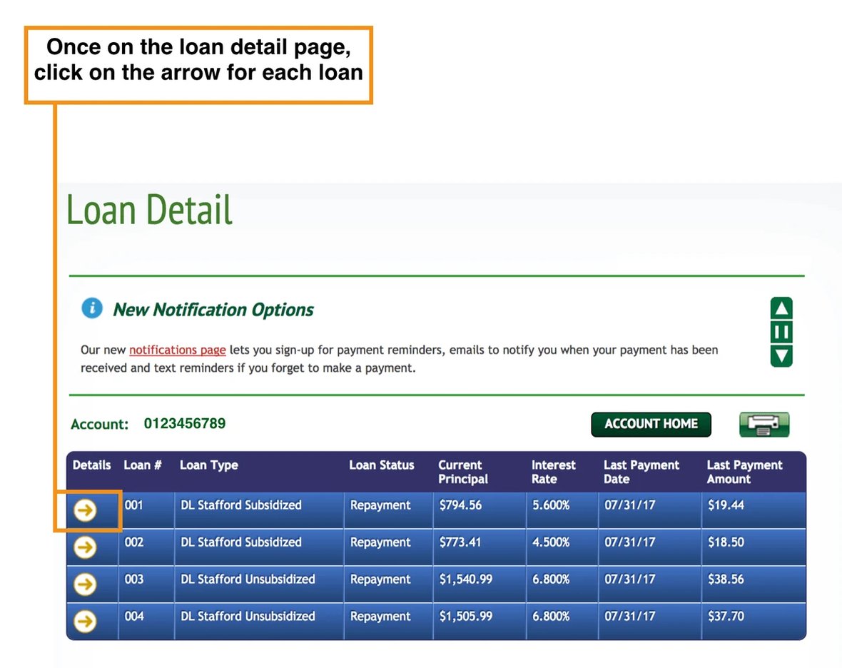The width and height of the screenshot is (842, 668).
Task: Click the info icon beside New Notification Options
Action: point(91,308)
